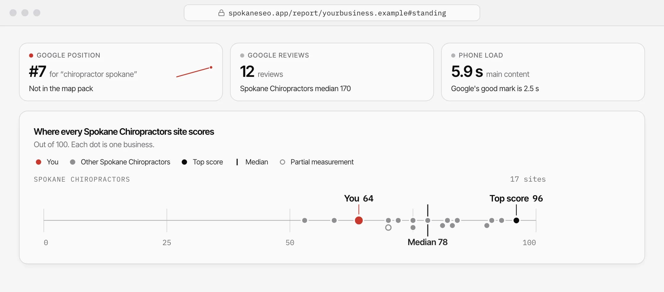Click the red position trend sparkline
Image resolution: width=664 pixels, height=292 pixels.
coord(194,72)
